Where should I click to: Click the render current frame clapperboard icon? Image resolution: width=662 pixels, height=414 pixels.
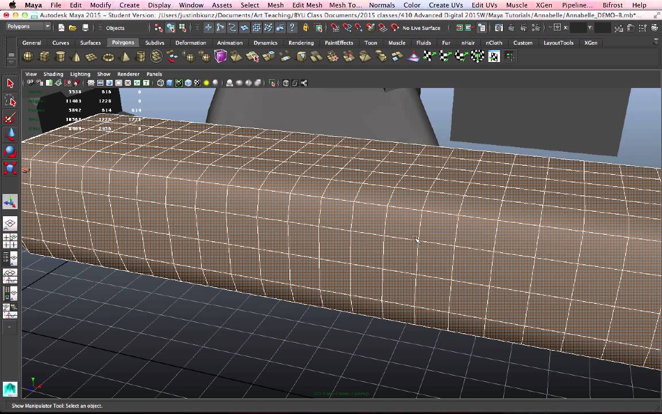(x=511, y=28)
